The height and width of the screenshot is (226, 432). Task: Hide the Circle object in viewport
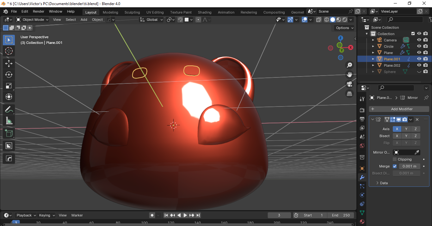pyautogui.click(x=419, y=46)
